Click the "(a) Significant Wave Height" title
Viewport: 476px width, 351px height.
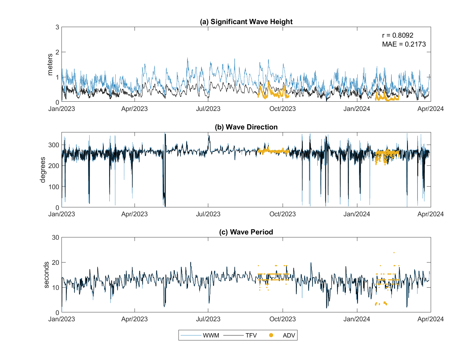246,22
